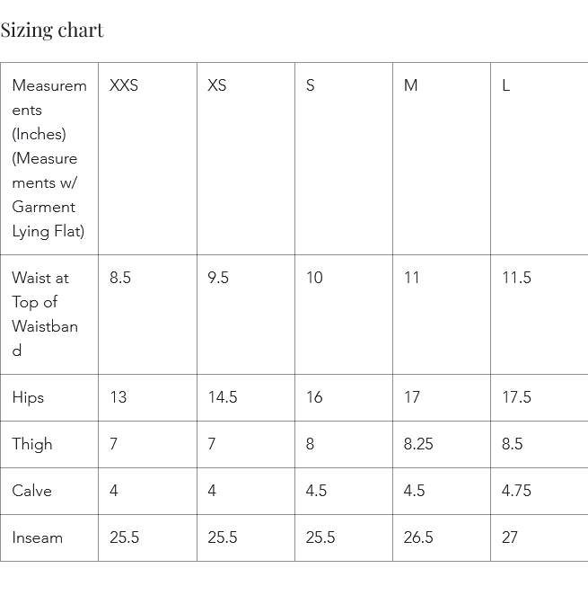Viewport: 588px width, 595px height.
Task: Select the XXS waist value 8.5
Action: 119,278
